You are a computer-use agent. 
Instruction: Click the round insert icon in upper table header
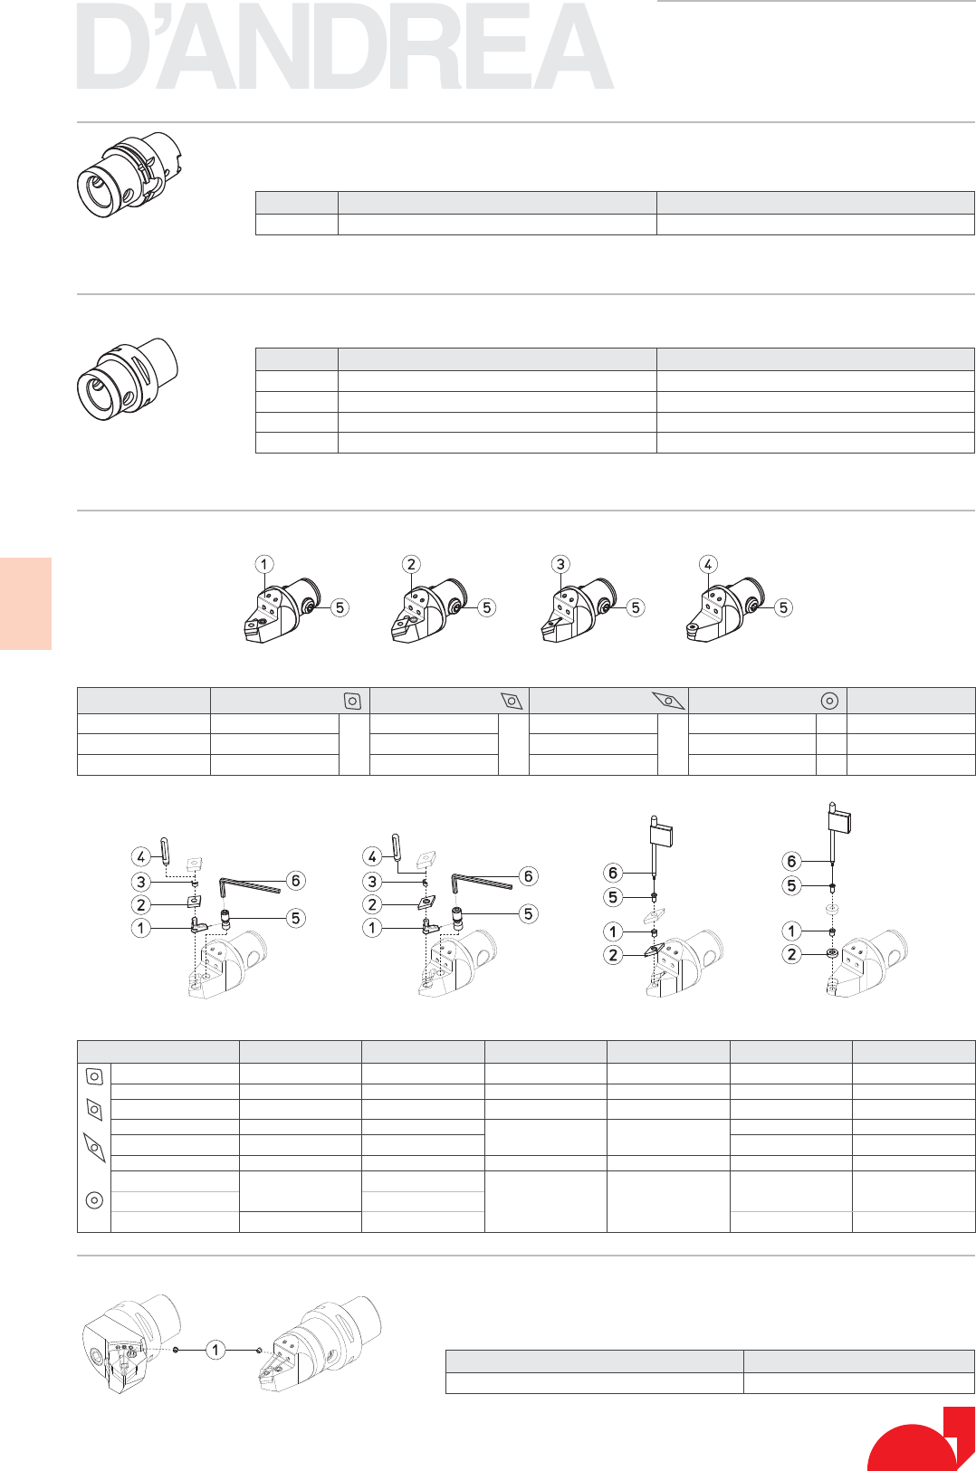pyautogui.click(x=829, y=701)
